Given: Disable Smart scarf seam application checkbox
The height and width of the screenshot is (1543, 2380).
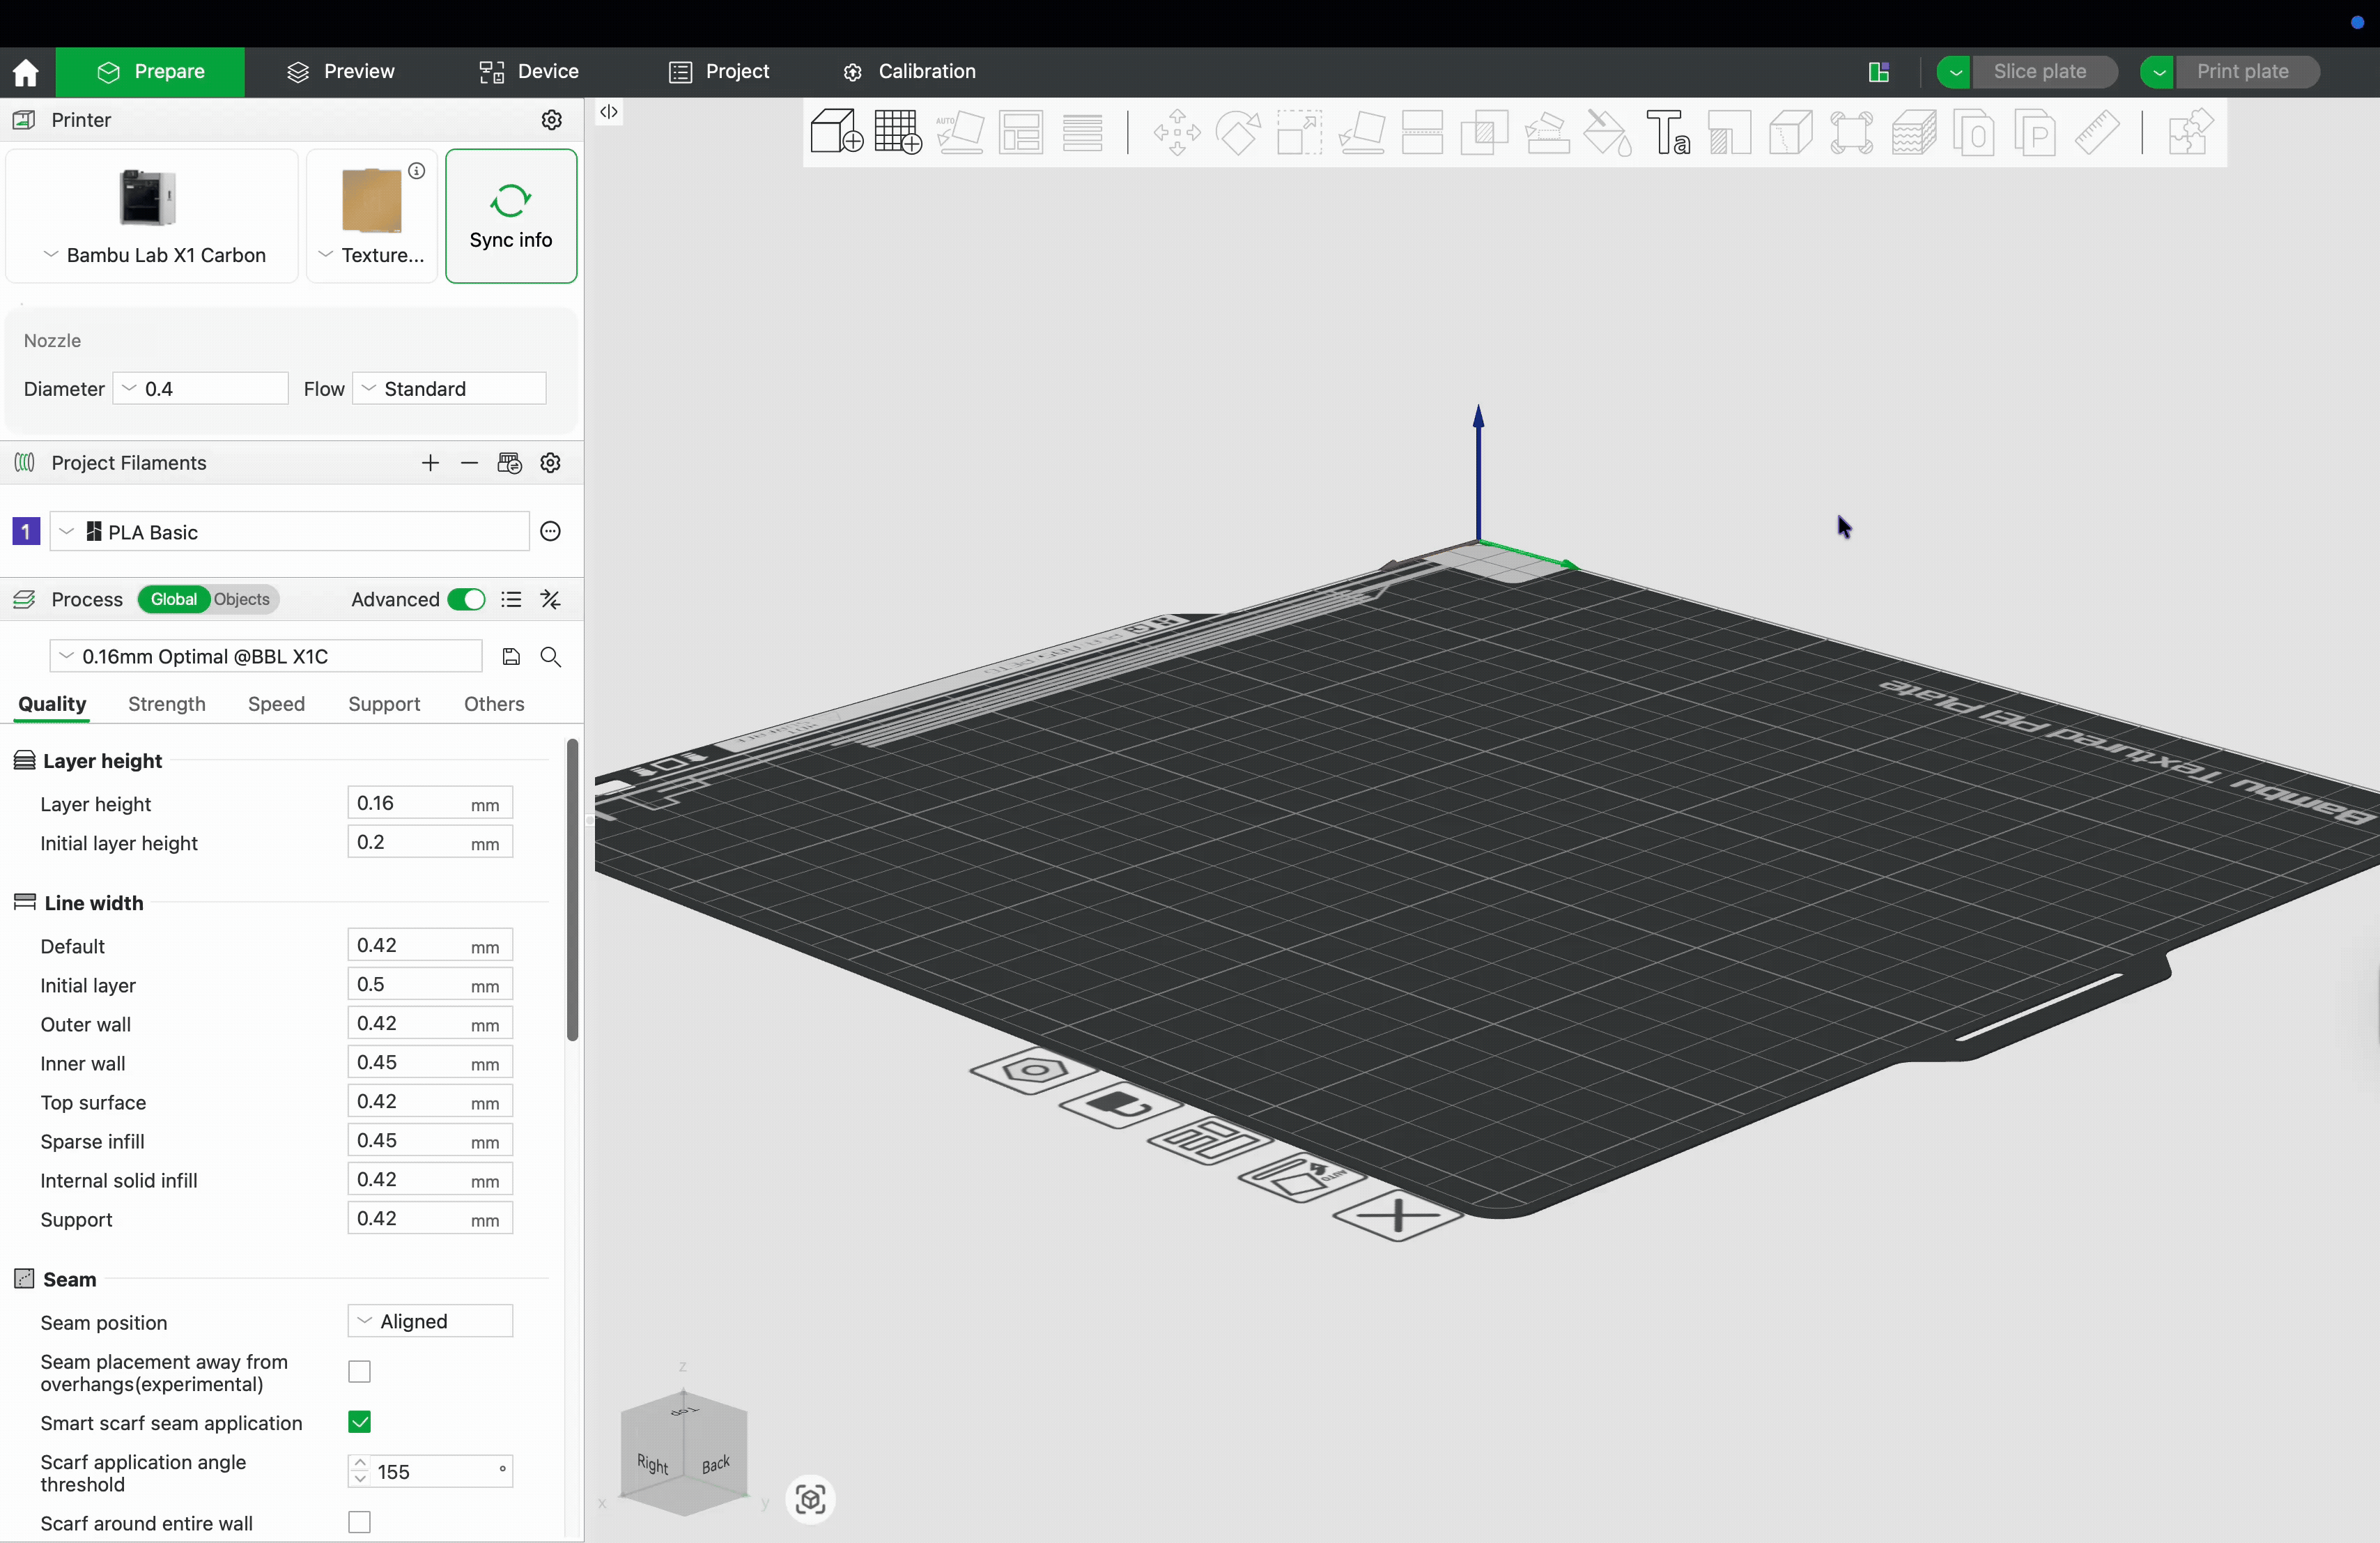Looking at the screenshot, I should [x=359, y=1422].
